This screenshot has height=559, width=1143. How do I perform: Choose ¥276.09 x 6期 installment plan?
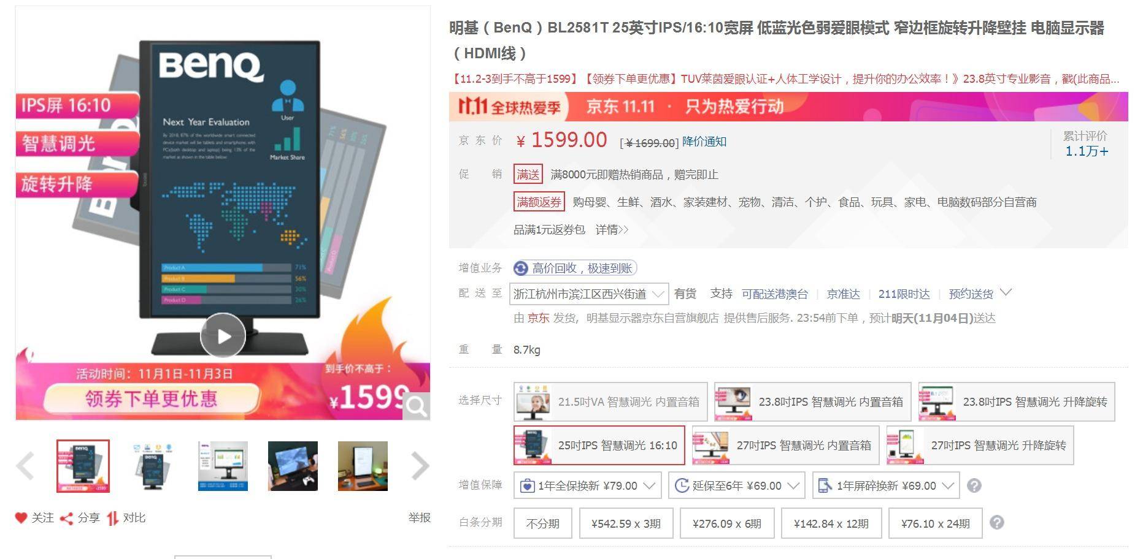[x=727, y=523]
